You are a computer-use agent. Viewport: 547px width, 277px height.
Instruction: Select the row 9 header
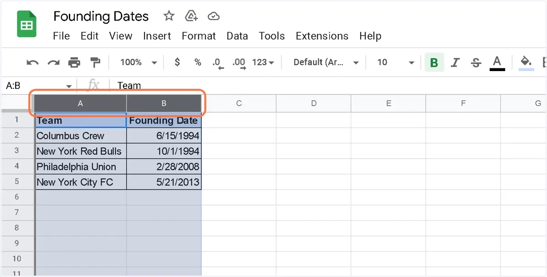click(x=17, y=244)
